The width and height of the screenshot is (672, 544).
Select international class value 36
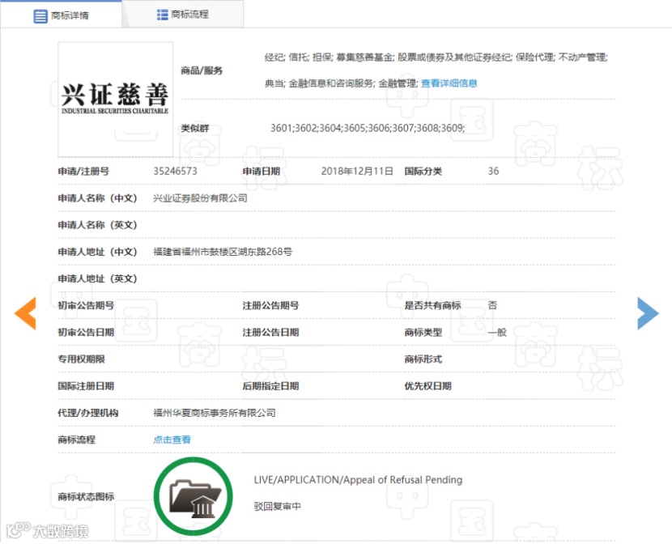[493, 172]
